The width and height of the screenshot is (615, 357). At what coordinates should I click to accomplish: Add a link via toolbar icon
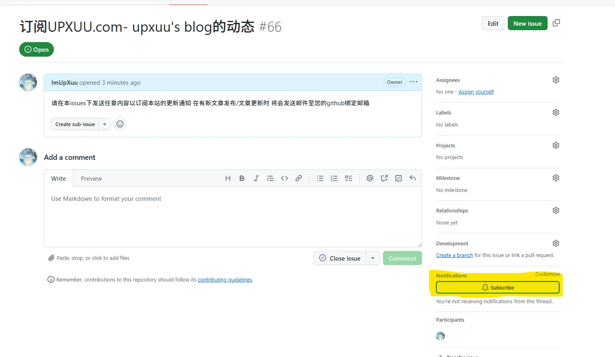tap(299, 178)
